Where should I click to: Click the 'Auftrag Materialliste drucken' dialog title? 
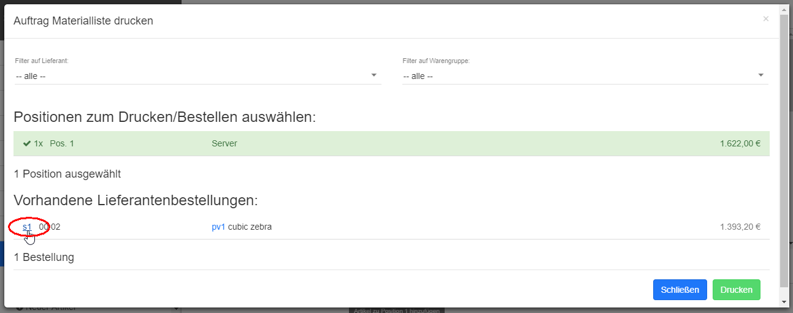pos(83,21)
